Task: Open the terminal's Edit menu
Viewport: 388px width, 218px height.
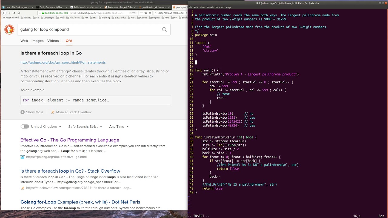Action: click(196, 7)
